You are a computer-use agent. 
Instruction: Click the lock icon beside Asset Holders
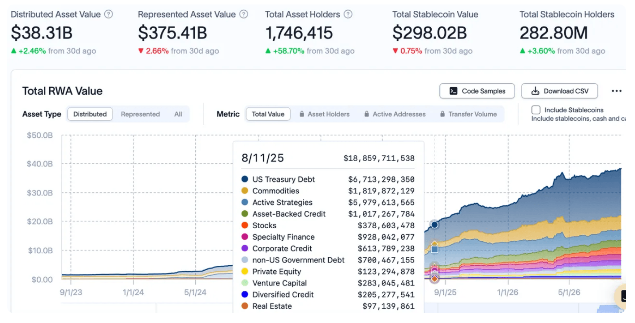tap(302, 114)
